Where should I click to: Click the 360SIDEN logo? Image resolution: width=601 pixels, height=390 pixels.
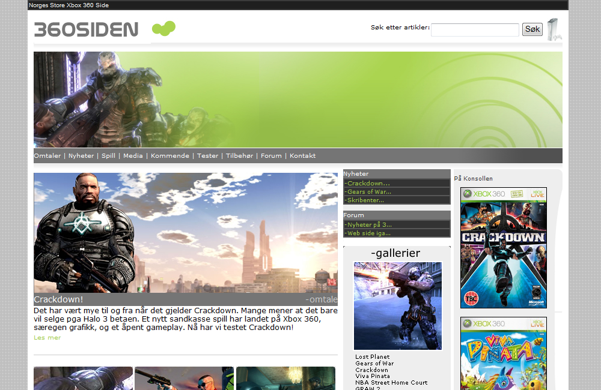point(86,29)
